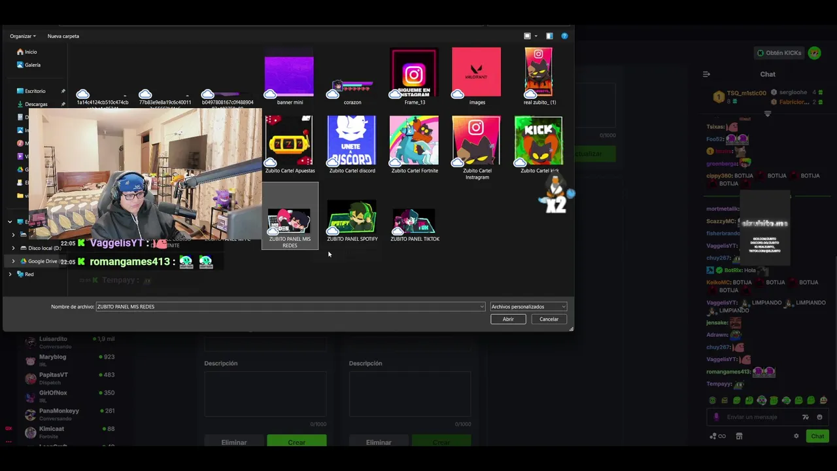
Task: Select the Frame_13 Instagram image
Action: click(x=414, y=76)
